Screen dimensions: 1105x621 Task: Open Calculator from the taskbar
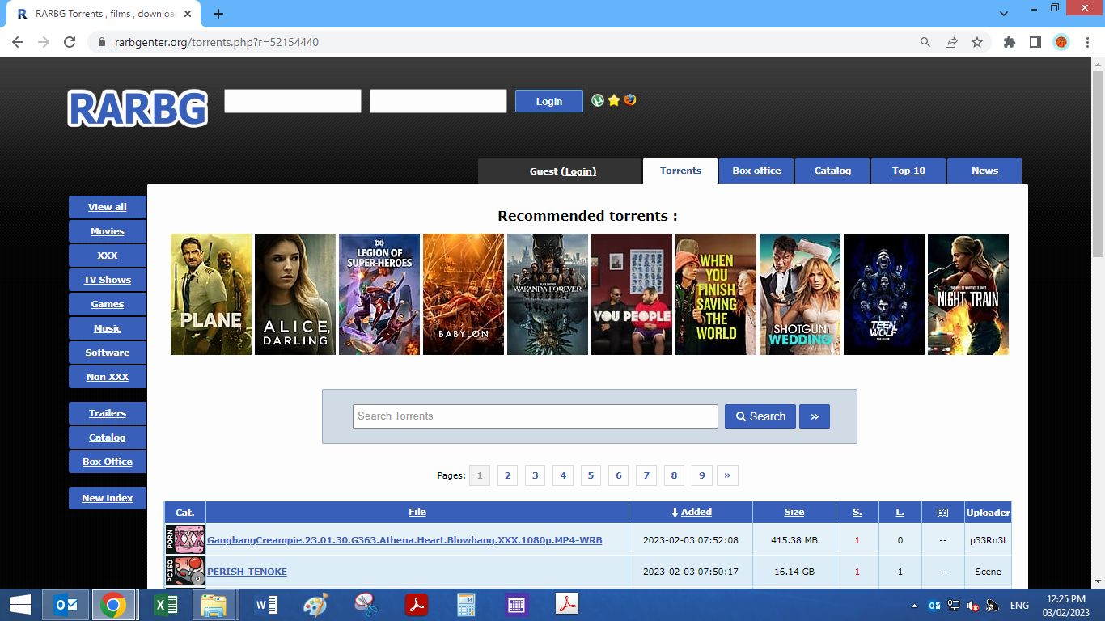pos(466,604)
